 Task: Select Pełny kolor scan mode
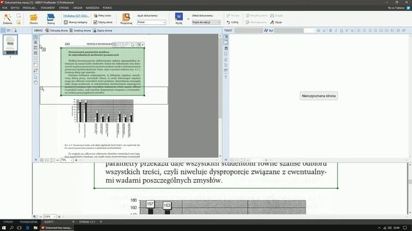coord(102,15)
